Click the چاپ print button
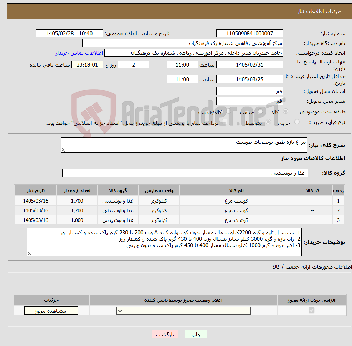The height and width of the screenshot is (346, 352). (196, 334)
